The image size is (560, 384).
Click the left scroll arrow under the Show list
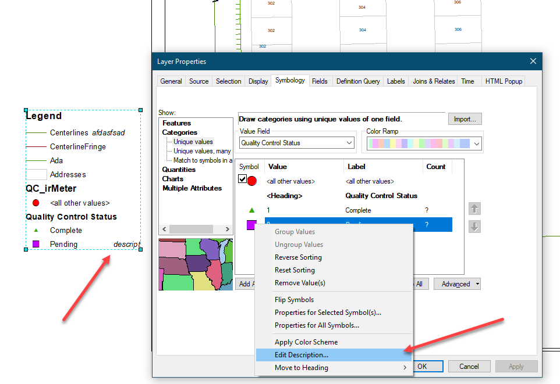pyautogui.click(x=163, y=229)
